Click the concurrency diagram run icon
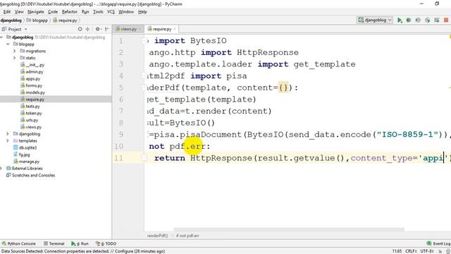The width and height of the screenshot is (451, 254). [437, 20]
